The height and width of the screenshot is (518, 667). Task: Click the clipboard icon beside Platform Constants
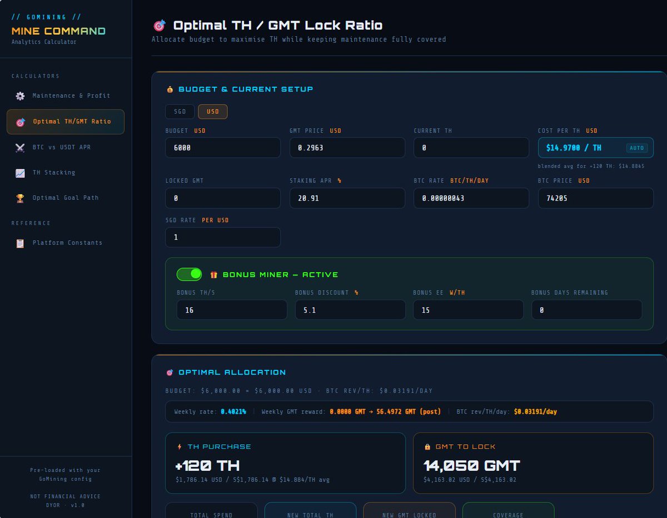pyautogui.click(x=20, y=243)
